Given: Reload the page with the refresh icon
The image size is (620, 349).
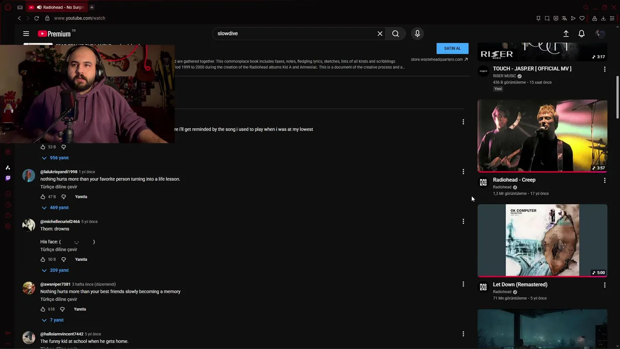Looking at the screenshot, I should click(36, 18).
